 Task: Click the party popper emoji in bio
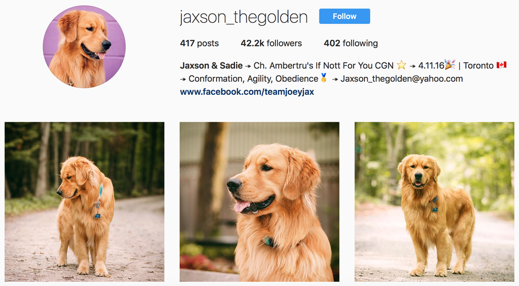[450, 64]
